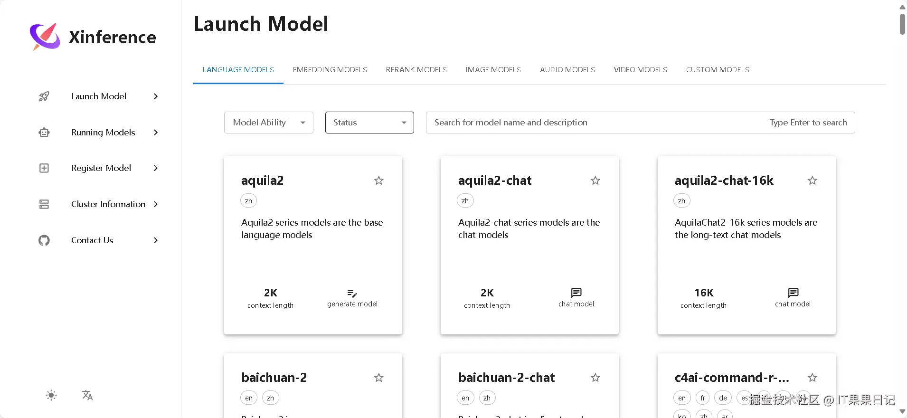This screenshot has width=907, height=418.
Task: Click the 2K context length on aquila2
Action: point(271,293)
